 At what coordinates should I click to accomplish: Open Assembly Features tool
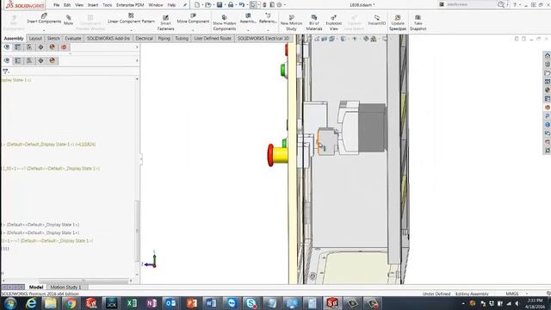[x=248, y=18]
